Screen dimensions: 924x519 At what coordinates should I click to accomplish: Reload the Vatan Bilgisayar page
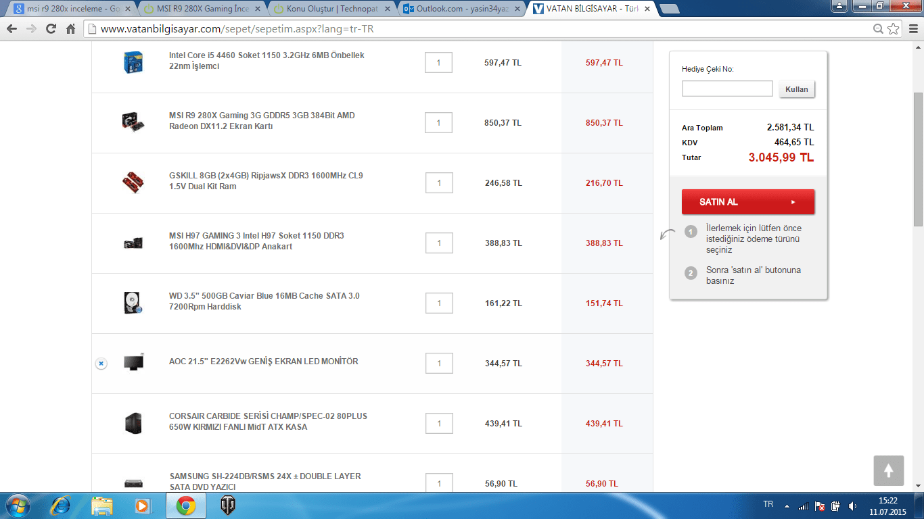[51, 29]
